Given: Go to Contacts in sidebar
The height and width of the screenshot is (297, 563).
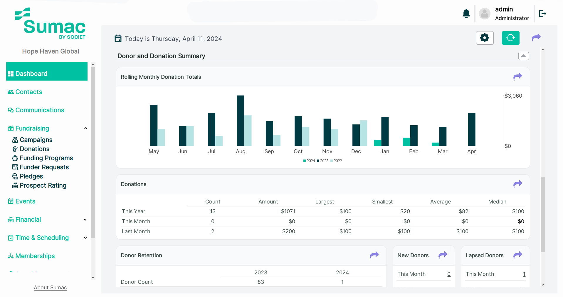Looking at the screenshot, I should (x=28, y=92).
